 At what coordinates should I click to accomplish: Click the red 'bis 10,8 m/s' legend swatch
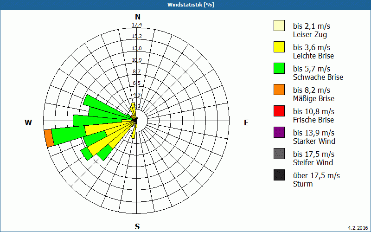(x=279, y=111)
